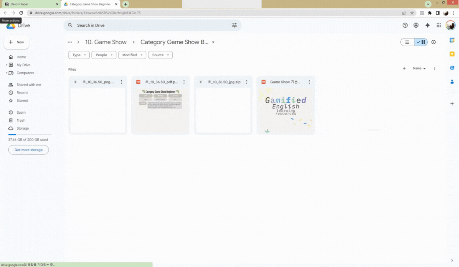The image size is (459, 267).
Task: Click the view details info icon
Action: click(x=433, y=42)
